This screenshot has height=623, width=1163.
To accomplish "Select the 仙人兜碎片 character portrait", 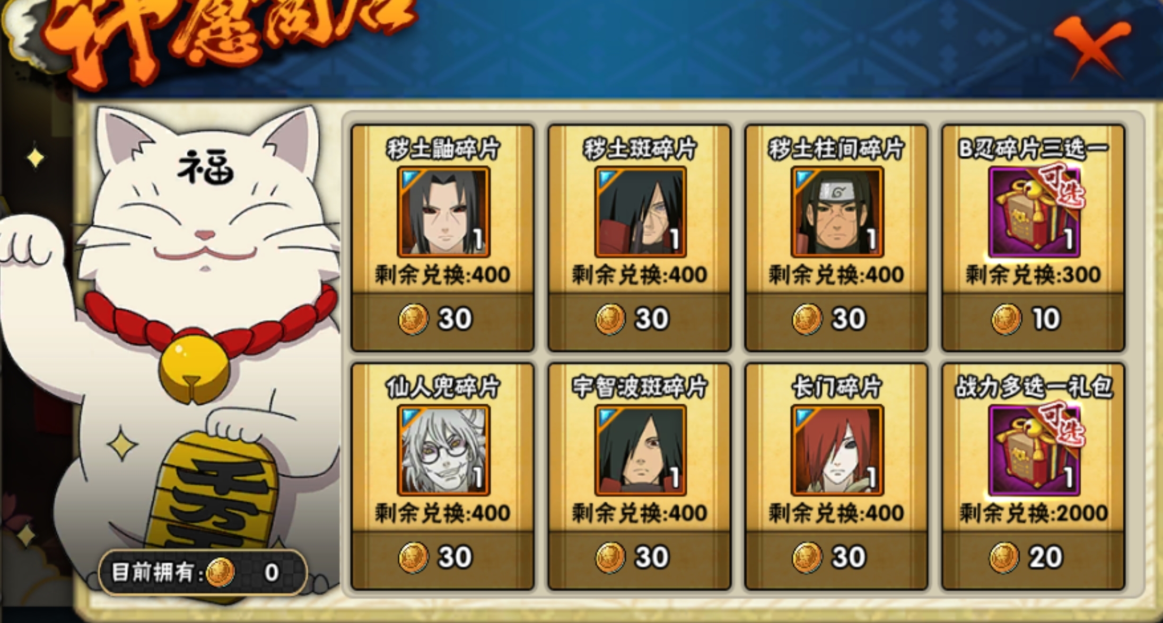I will (443, 450).
